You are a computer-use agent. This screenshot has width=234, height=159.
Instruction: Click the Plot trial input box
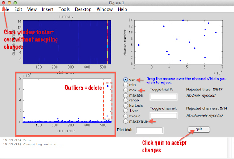click(150, 130)
